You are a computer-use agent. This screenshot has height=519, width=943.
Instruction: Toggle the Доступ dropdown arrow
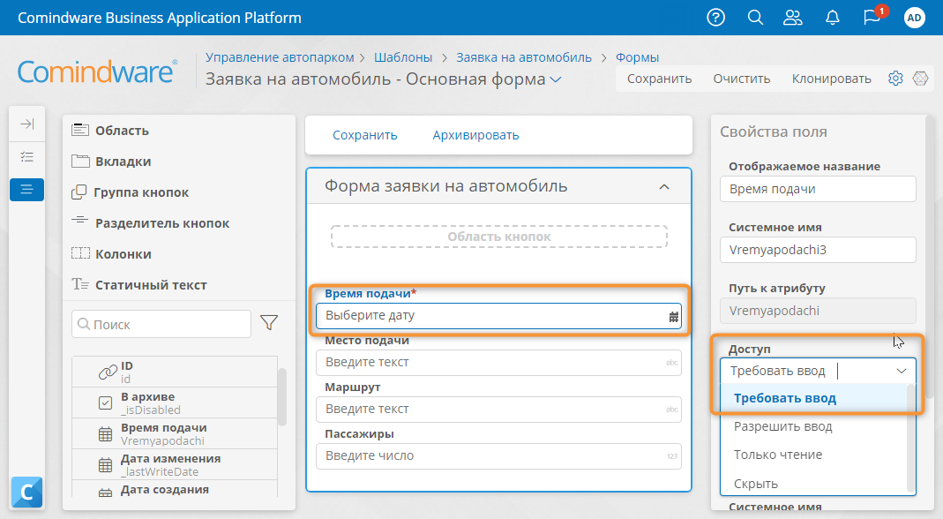coord(901,371)
